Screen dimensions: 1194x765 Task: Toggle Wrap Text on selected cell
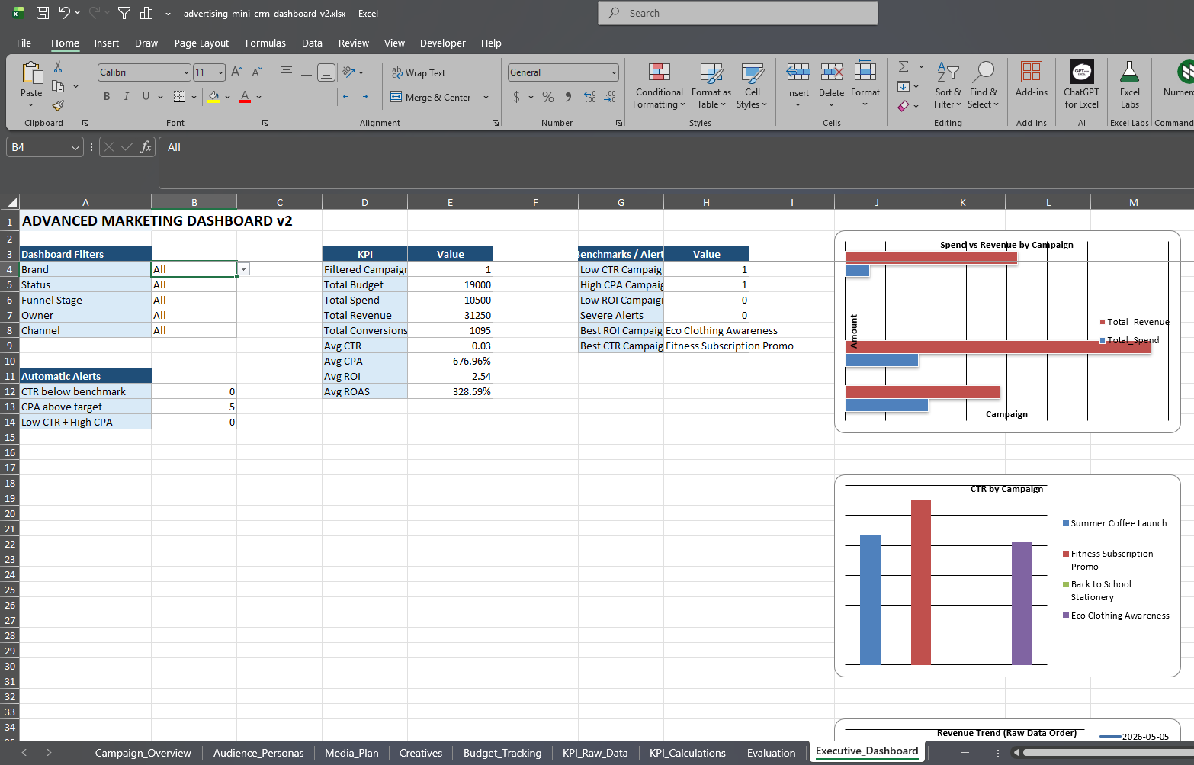click(418, 73)
